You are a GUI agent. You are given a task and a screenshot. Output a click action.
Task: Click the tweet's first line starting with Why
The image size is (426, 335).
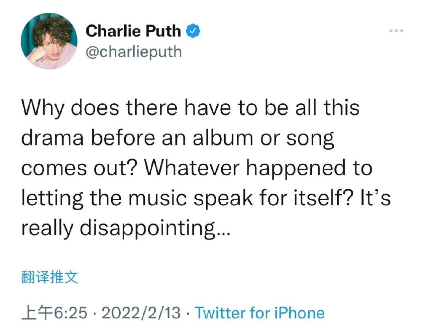pos(190,108)
